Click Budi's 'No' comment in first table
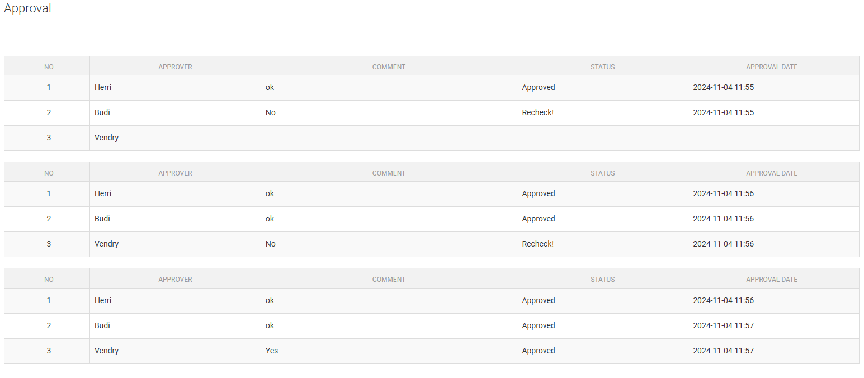This screenshot has width=864, height=378. point(271,112)
